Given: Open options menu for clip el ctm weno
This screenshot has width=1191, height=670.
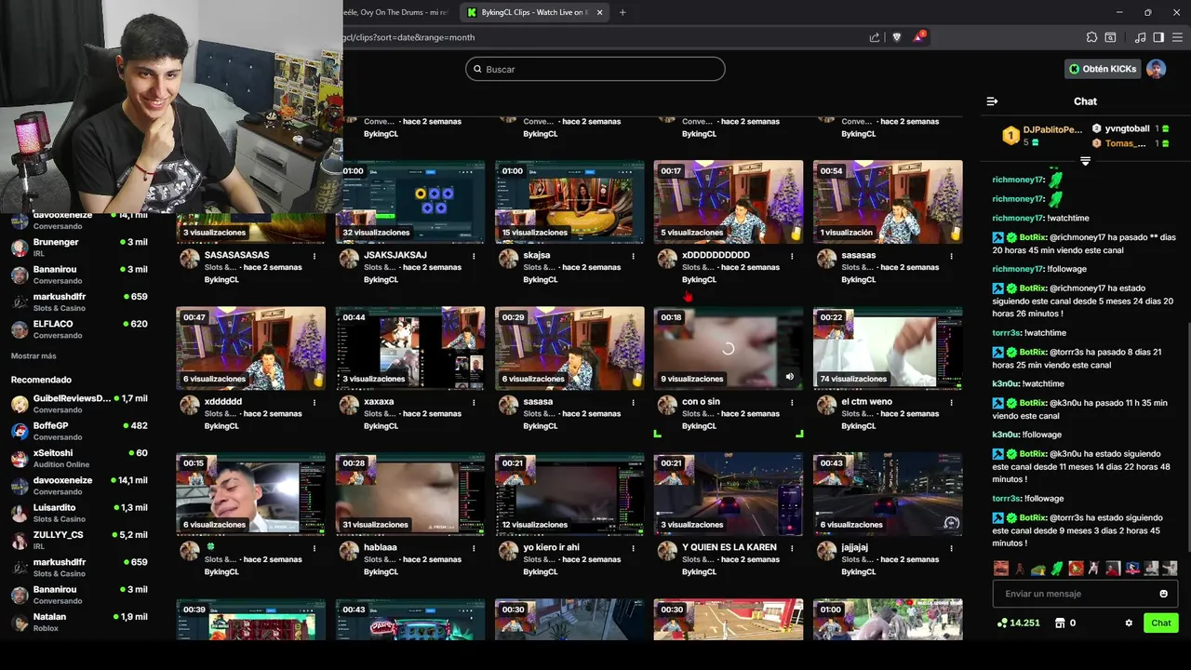Looking at the screenshot, I should tap(951, 402).
